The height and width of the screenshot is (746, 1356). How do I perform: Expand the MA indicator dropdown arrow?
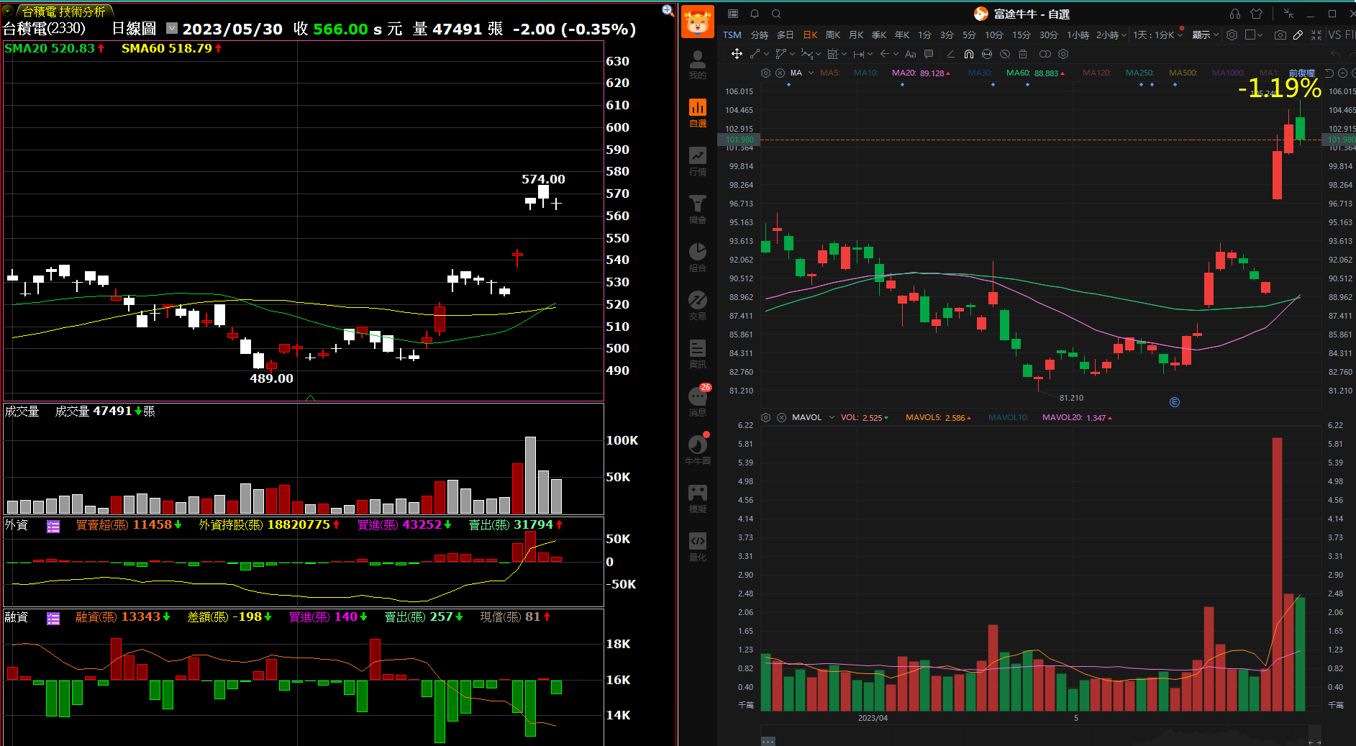coord(811,73)
